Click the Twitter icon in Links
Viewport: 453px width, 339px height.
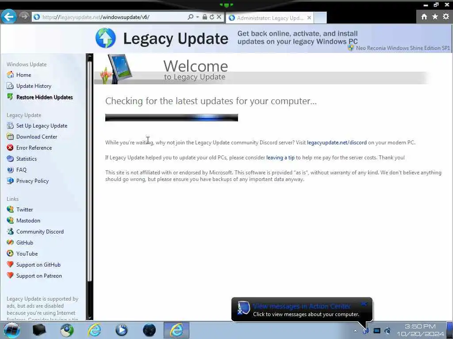coord(10,209)
